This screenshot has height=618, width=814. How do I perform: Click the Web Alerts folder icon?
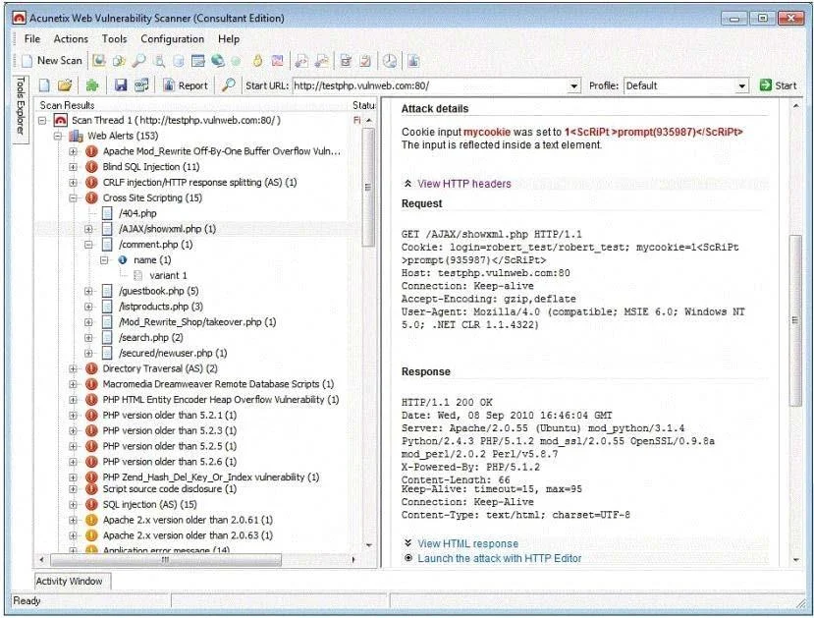click(x=76, y=136)
